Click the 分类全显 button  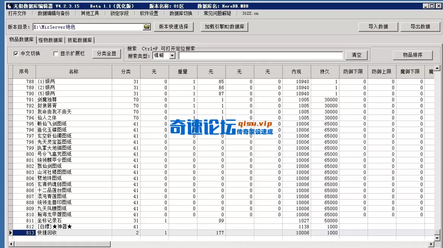click(106, 54)
